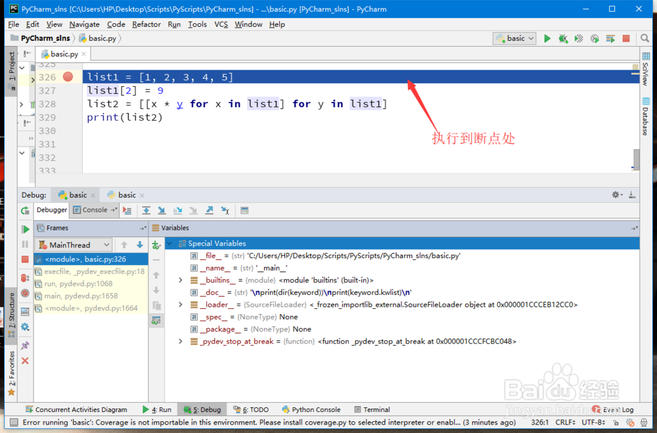Resume Program in the debug sidebar
Image resolution: width=657 pixels, height=433 pixels.
click(25, 229)
